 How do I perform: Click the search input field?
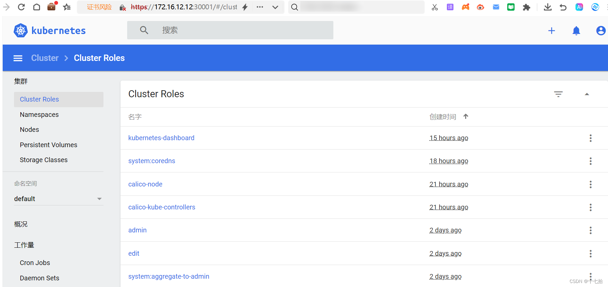tap(230, 30)
